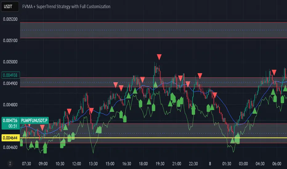Screen dimensions: 287x169
Task: Click the date 8 time axis label
Action: click(x=210, y=164)
